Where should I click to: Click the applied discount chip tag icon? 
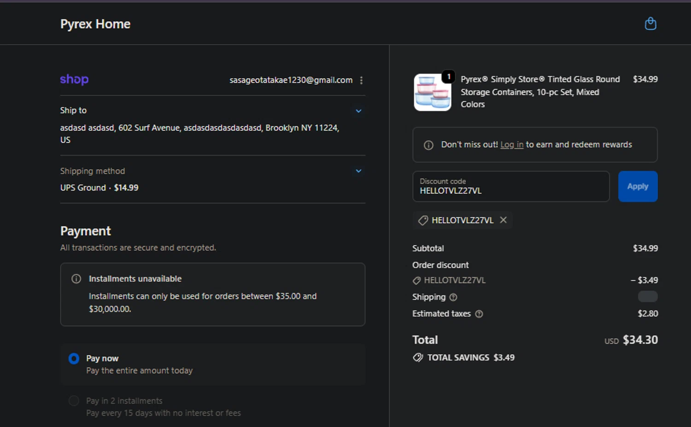[423, 220]
